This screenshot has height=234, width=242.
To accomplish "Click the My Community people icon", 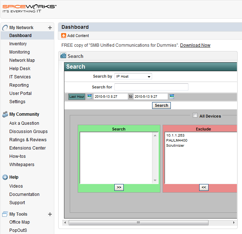I will [5, 114].
